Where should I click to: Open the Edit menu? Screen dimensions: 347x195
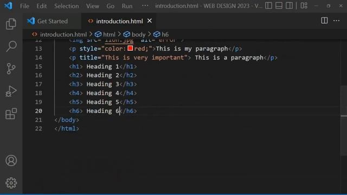click(x=42, y=6)
